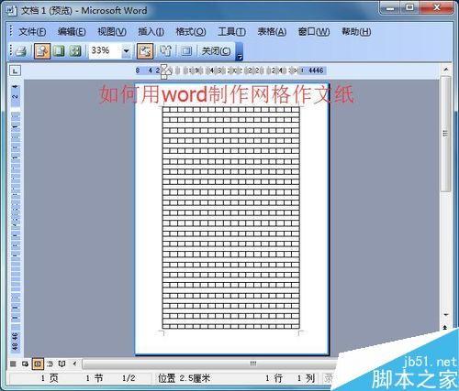Viewport: 459px width, 391px height.
Task: Click the '1 行' status bar entry
Action: 274,378
